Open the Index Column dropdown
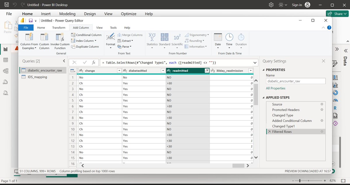This screenshot has height=185, width=350. (84, 41)
